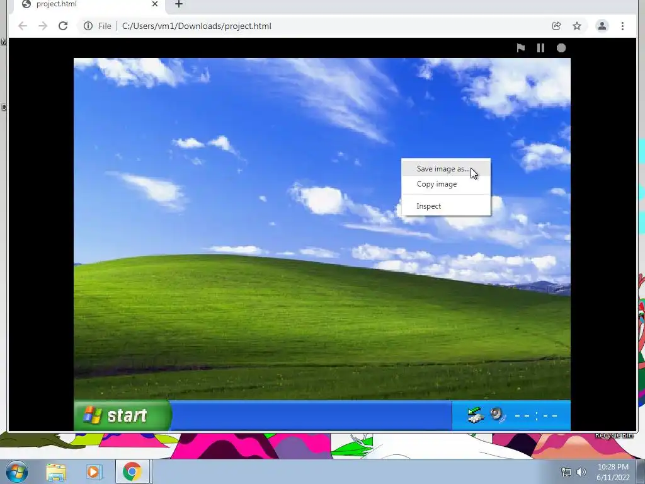Open File Explorer from taskbar

click(x=56, y=472)
